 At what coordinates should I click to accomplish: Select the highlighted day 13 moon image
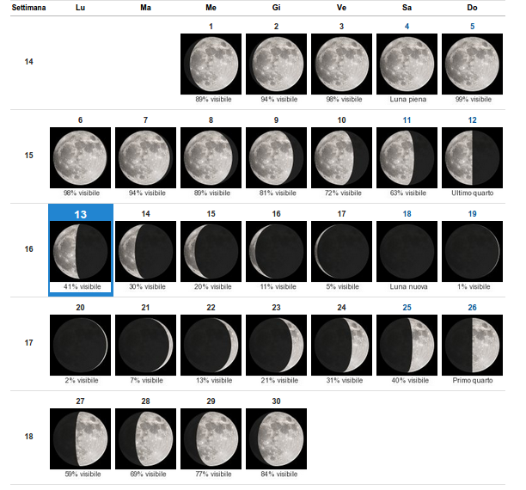(x=80, y=251)
